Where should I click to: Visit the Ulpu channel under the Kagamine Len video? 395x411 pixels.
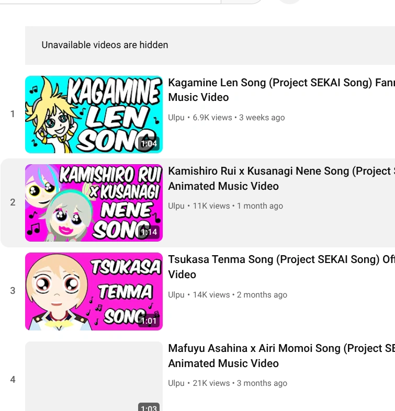click(x=176, y=118)
